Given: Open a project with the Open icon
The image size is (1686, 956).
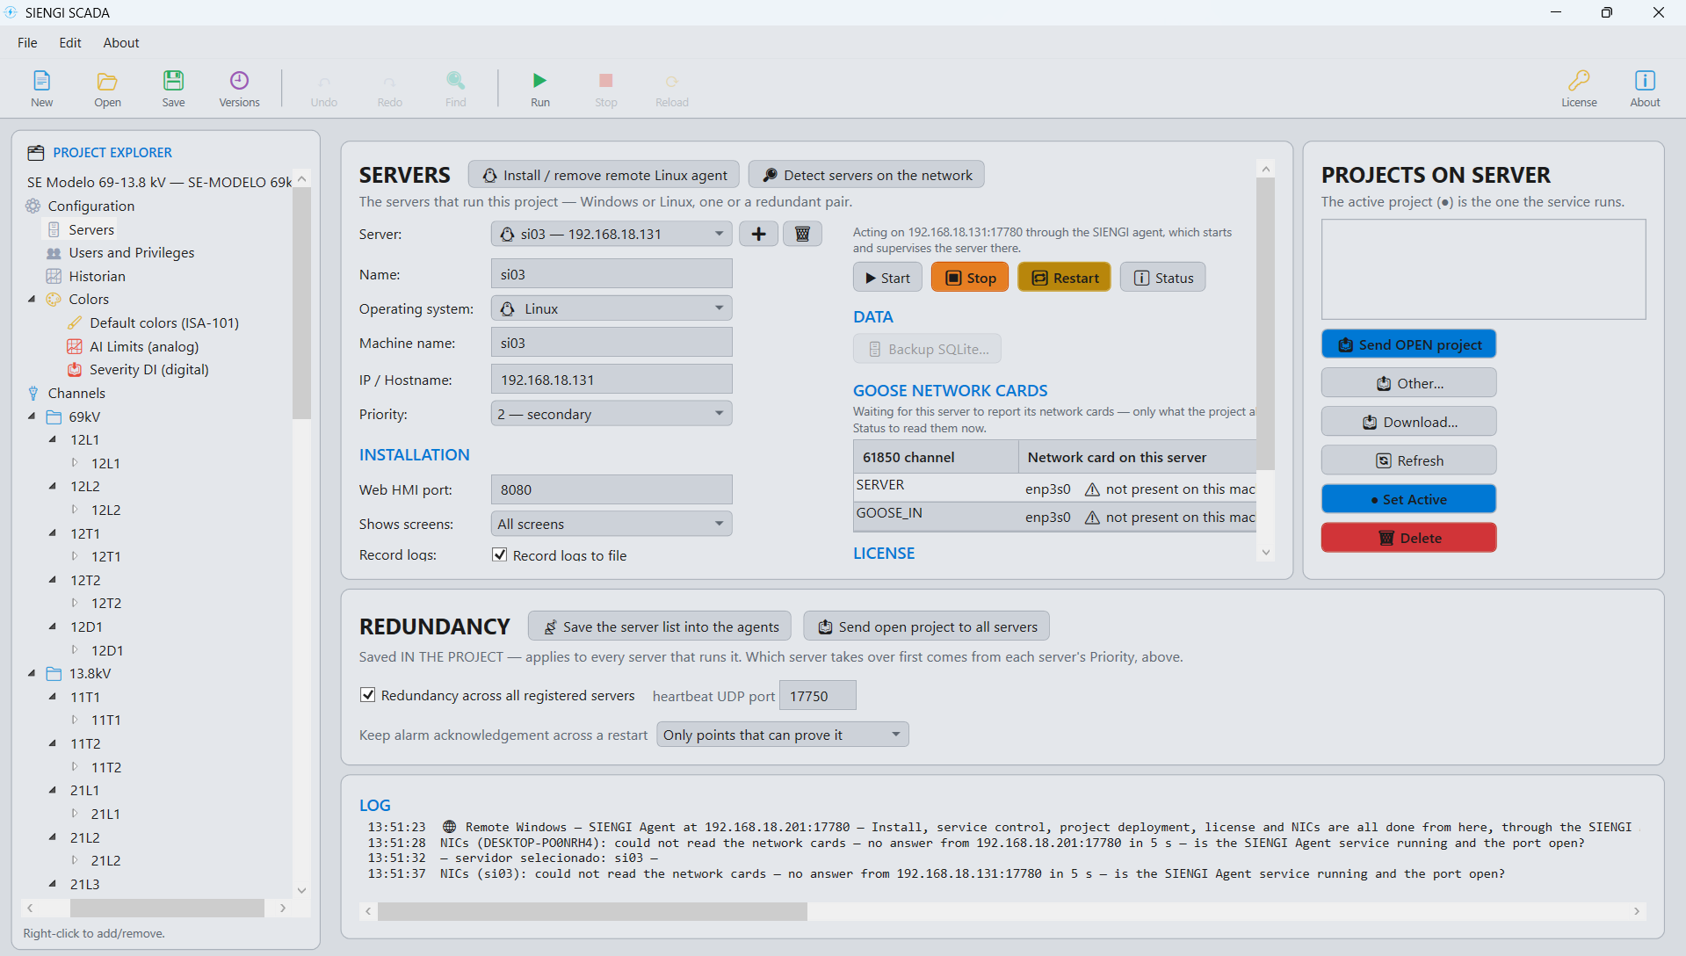Looking at the screenshot, I should [107, 88].
